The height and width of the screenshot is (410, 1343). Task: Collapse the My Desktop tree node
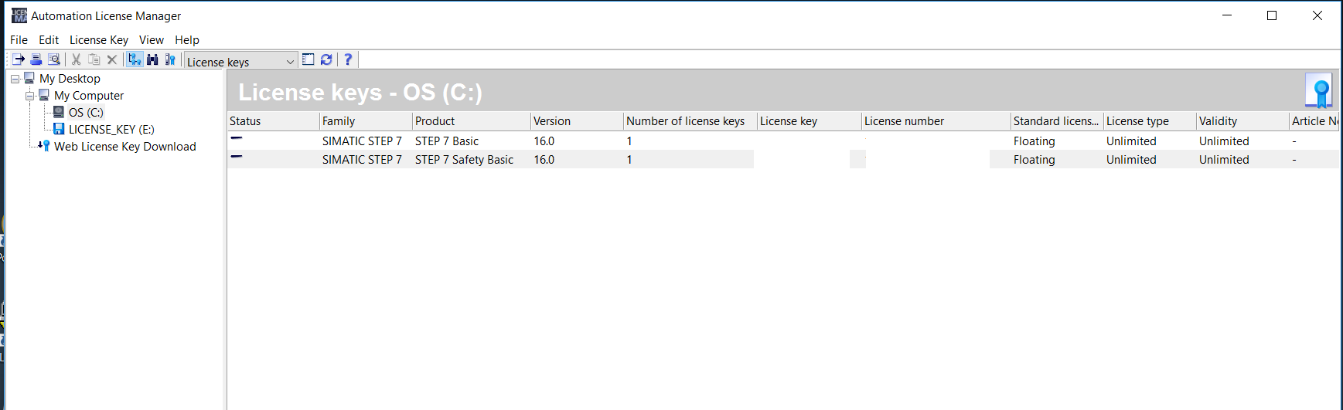15,79
